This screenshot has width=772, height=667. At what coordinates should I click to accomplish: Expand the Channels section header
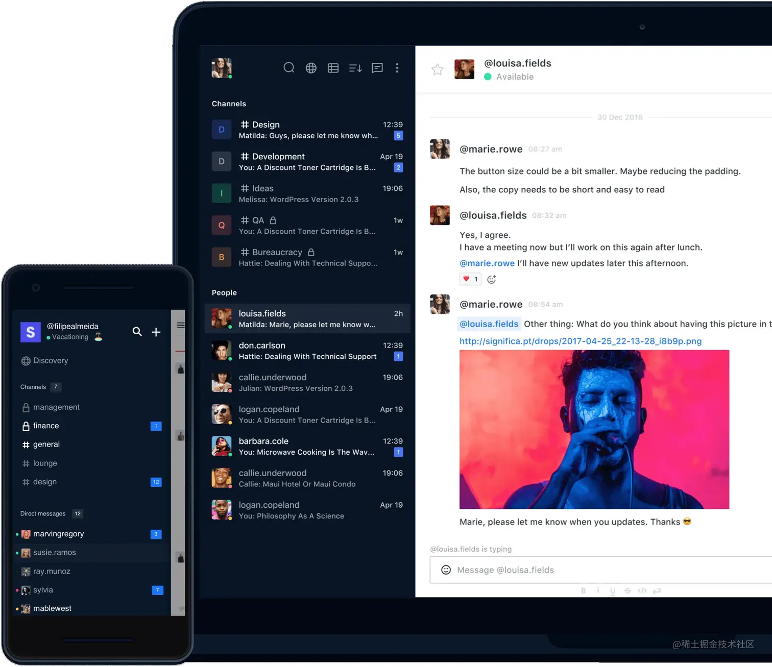click(x=228, y=104)
